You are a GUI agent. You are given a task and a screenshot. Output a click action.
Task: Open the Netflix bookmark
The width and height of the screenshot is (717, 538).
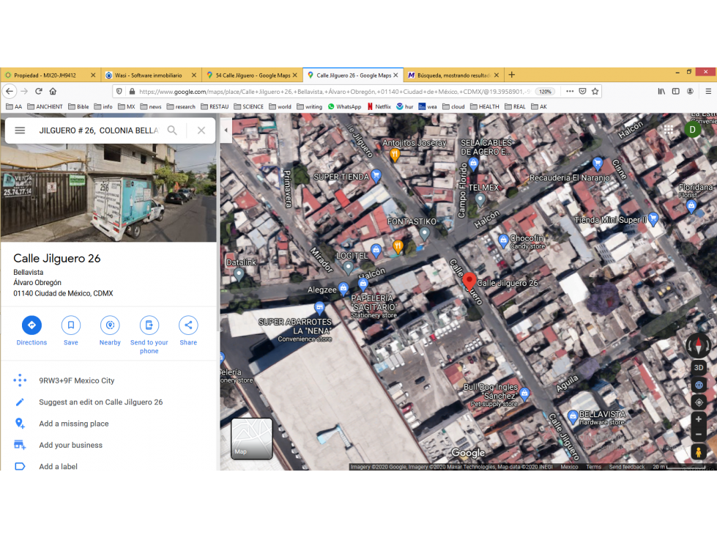pyautogui.click(x=379, y=106)
